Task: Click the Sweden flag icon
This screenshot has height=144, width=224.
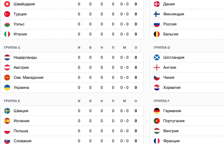Action: coord(7,111)
